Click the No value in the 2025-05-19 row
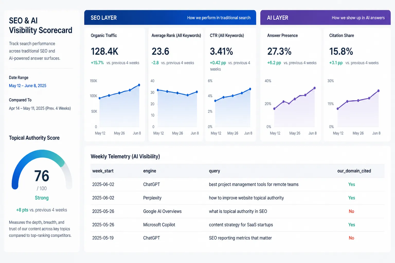 coord(352,238)
